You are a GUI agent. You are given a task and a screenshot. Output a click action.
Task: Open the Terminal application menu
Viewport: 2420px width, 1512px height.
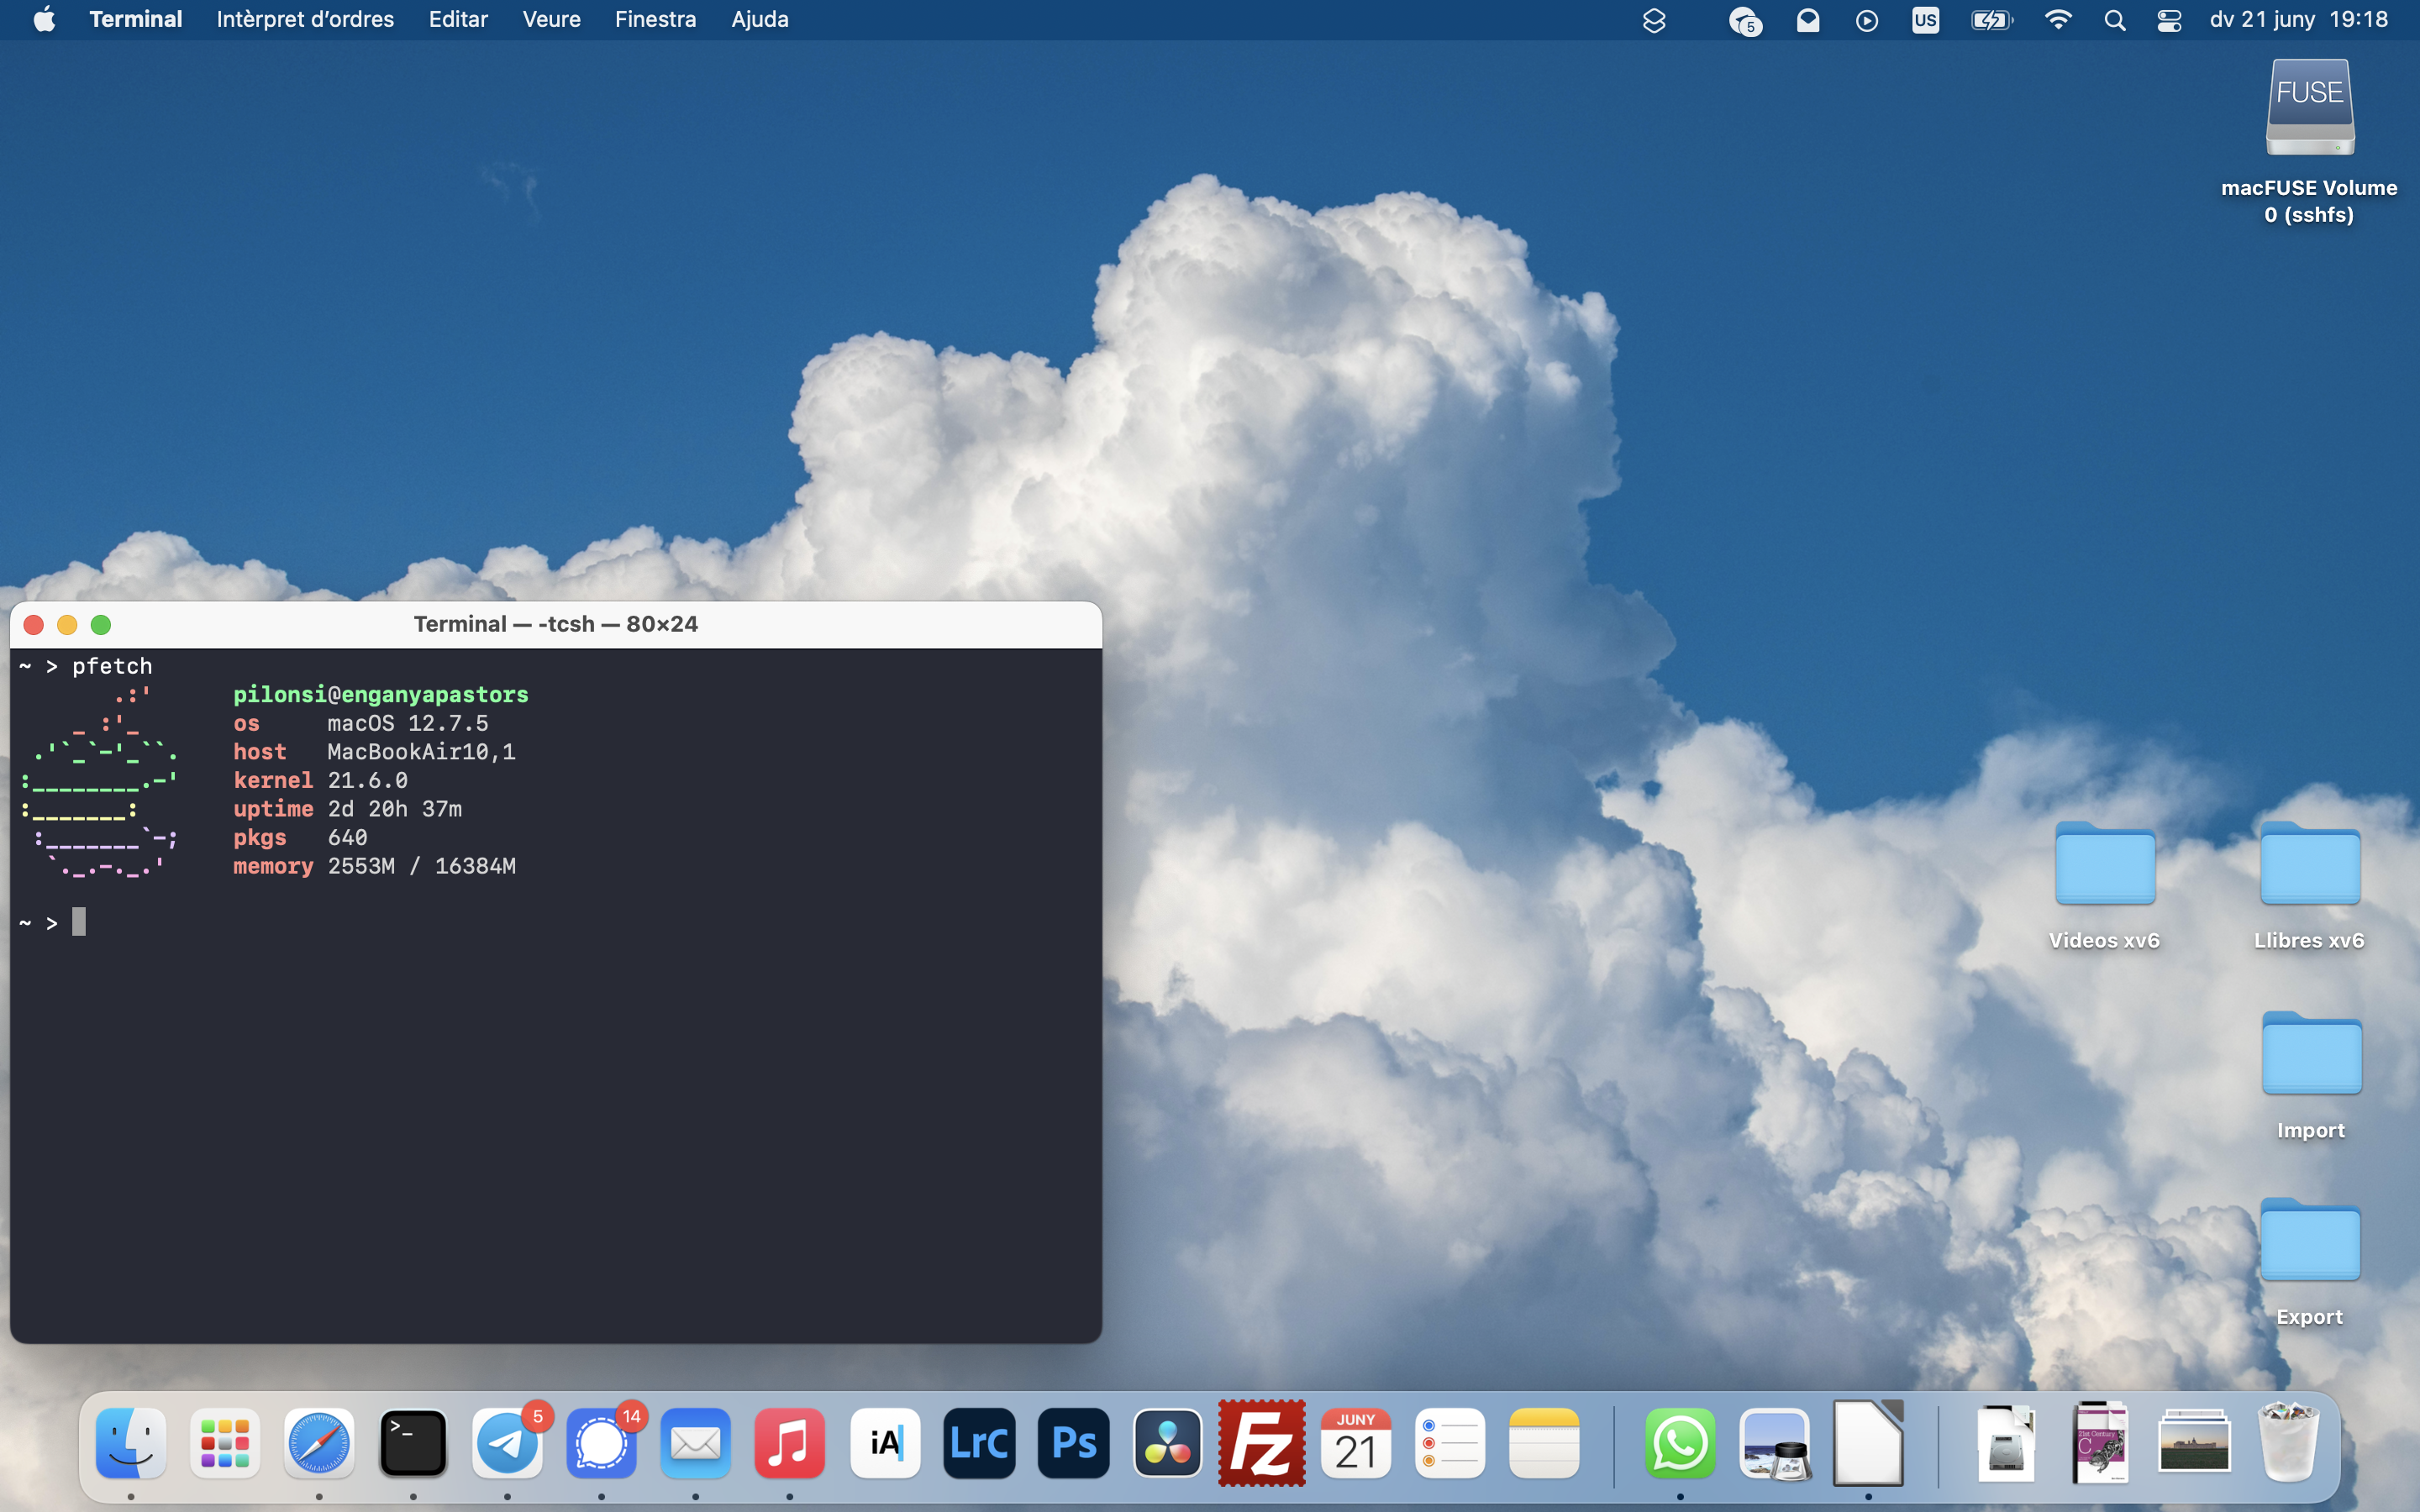(135, 19)
